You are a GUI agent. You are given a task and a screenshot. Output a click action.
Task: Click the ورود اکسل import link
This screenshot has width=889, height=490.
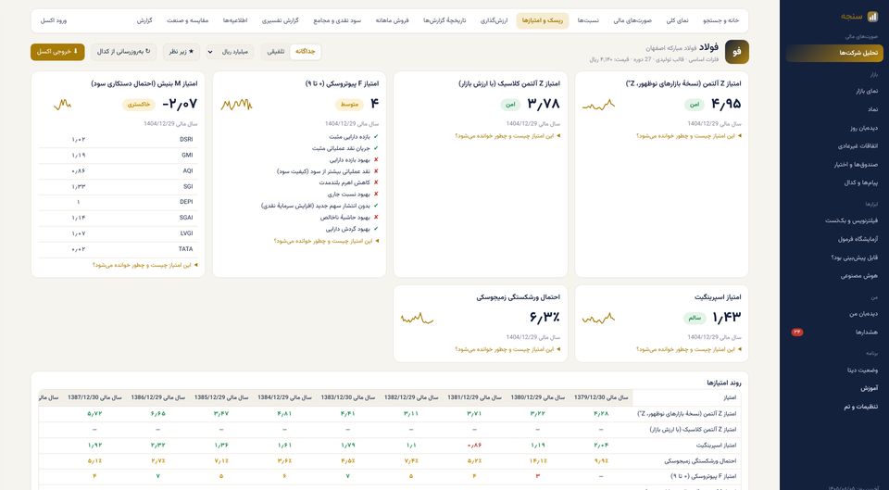[x=54, y=20]
